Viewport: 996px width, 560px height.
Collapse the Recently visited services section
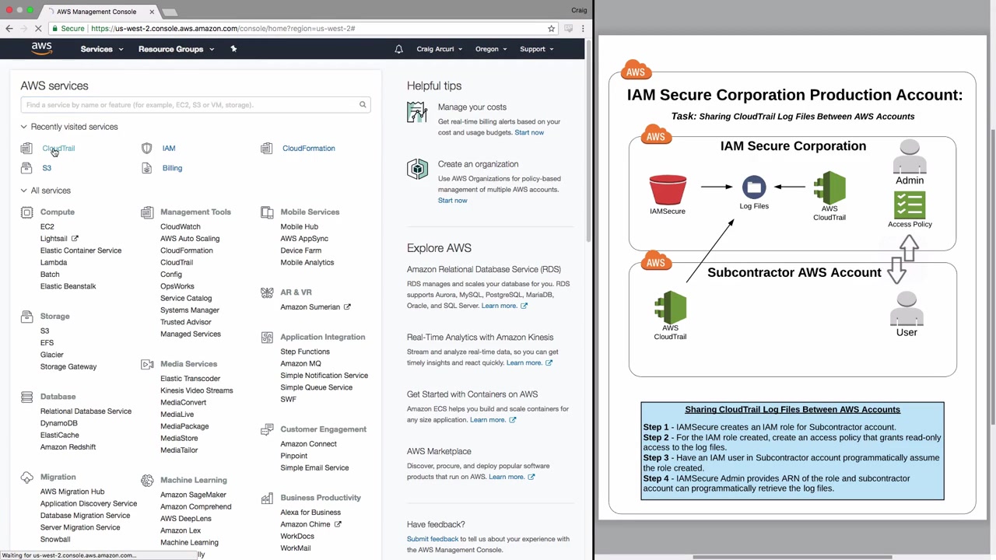click(23, 127)
